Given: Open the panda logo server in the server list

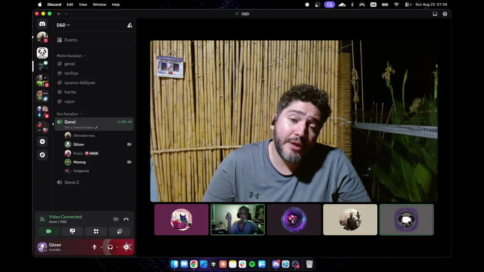Looking at the screenshot, I should pos(42,53).
